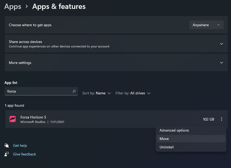This screenshot has width=231, height=168.
Task: Click the Forza Horizon 5 app name
Action: 33,117
